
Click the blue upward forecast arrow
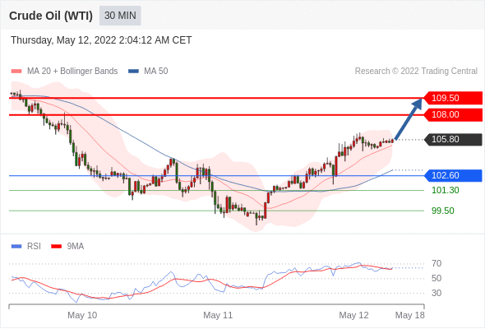409,118
